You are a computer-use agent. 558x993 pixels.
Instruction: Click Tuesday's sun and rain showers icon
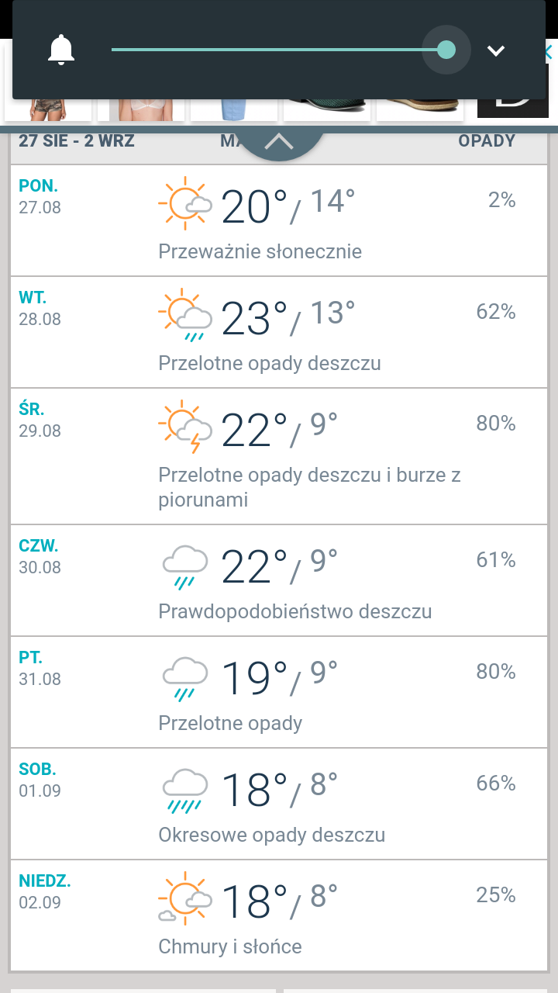(185, 316)
